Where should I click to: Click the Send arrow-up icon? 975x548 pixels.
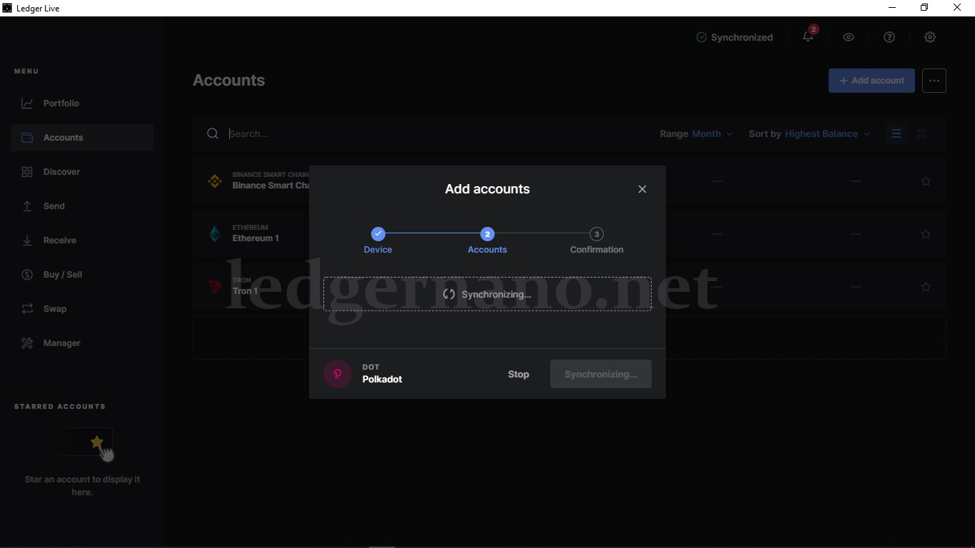point(27,206)
